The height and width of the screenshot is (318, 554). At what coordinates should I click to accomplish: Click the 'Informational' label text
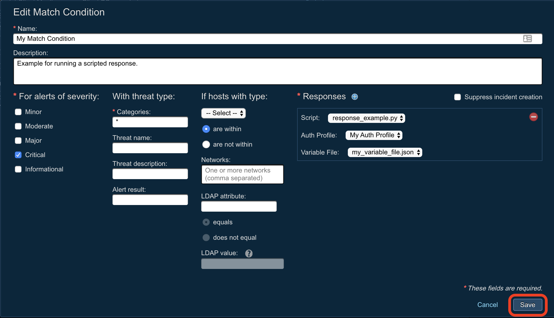coord(44,169)
